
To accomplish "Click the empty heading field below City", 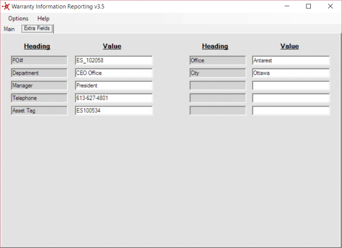I will coord(218,86).
